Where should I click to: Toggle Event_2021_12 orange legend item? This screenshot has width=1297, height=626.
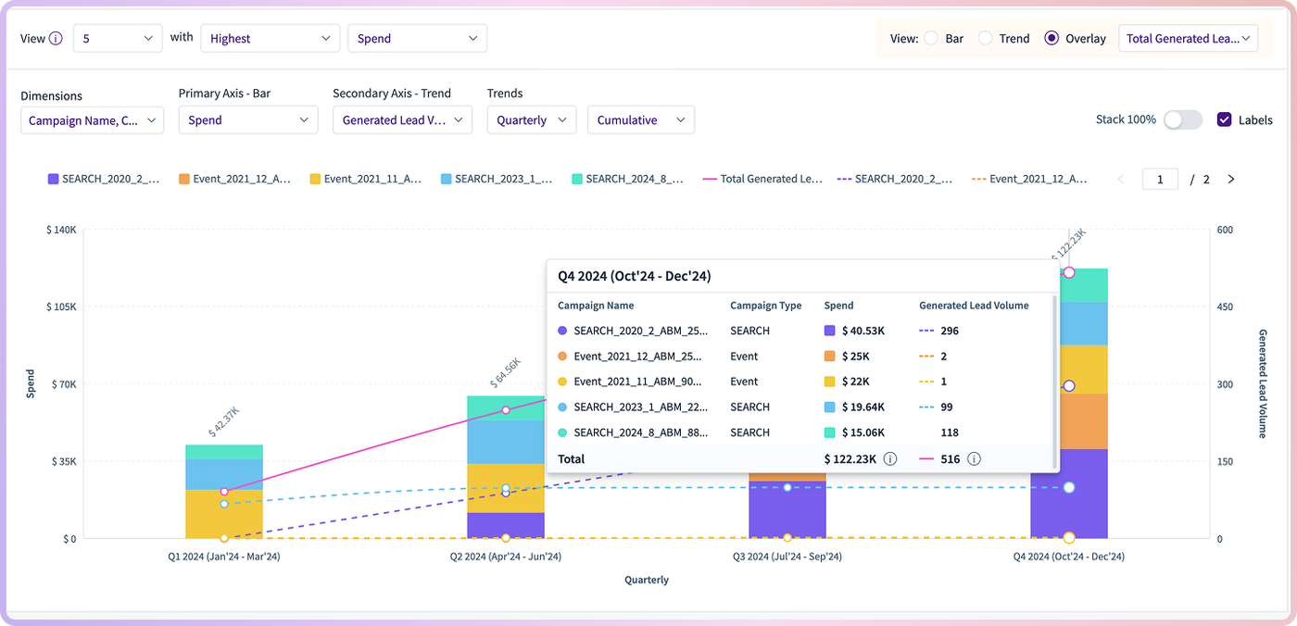[x=234, y=179]
